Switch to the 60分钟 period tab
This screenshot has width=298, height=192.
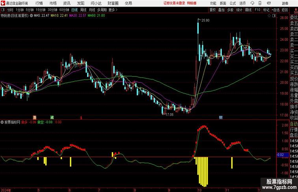(x=64, y=10)
